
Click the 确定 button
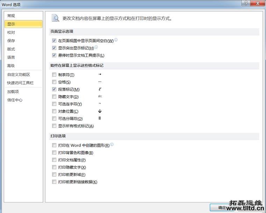pyautogui.click(x=222, y=207)
